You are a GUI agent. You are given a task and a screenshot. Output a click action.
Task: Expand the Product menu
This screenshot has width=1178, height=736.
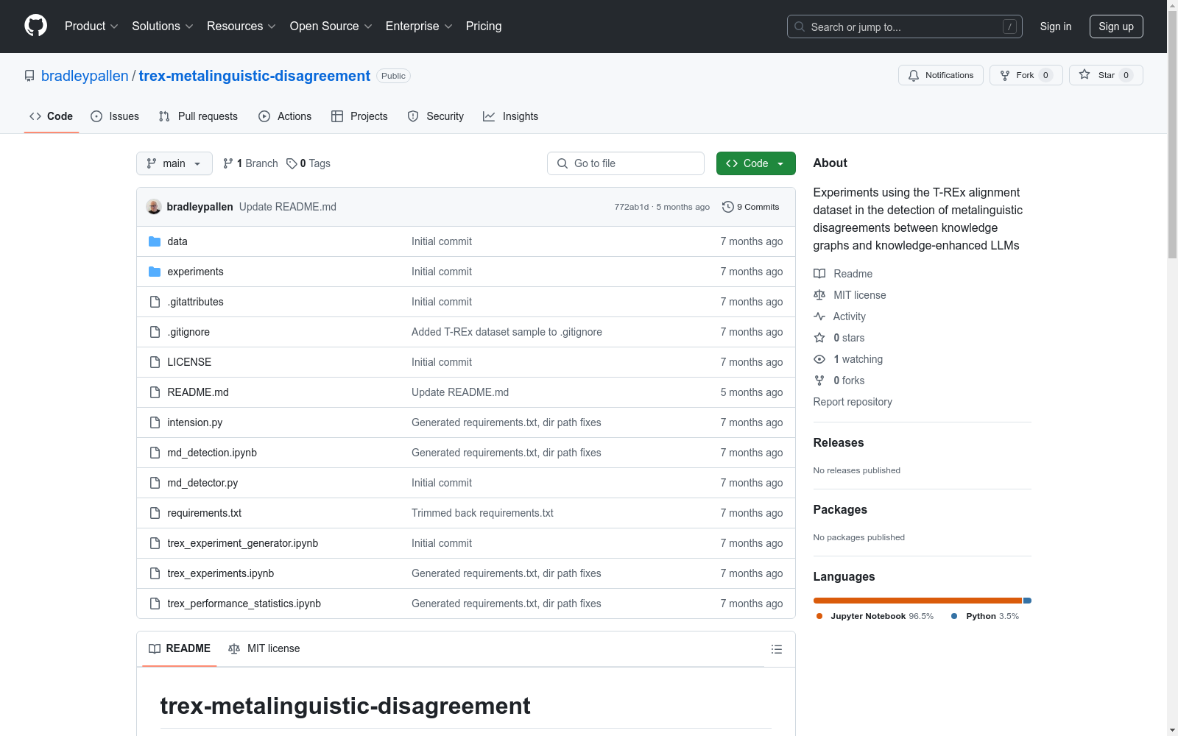91,26
